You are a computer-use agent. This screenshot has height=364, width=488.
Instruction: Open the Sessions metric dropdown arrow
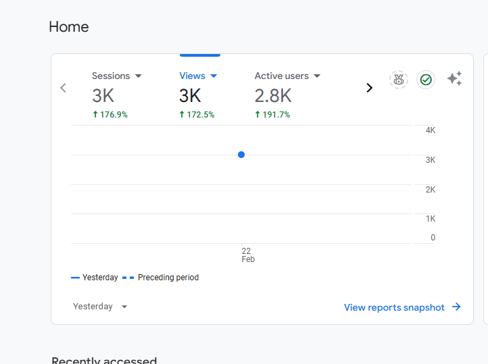pos(139,76)
